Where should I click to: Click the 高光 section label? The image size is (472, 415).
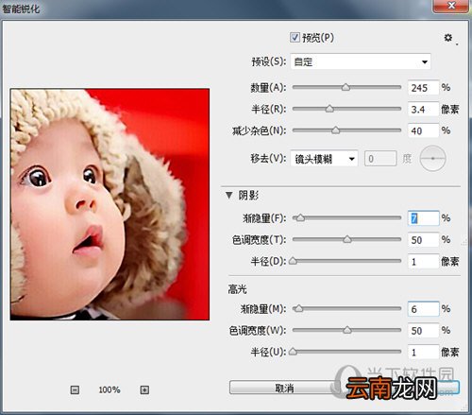[x=237, y=289]
